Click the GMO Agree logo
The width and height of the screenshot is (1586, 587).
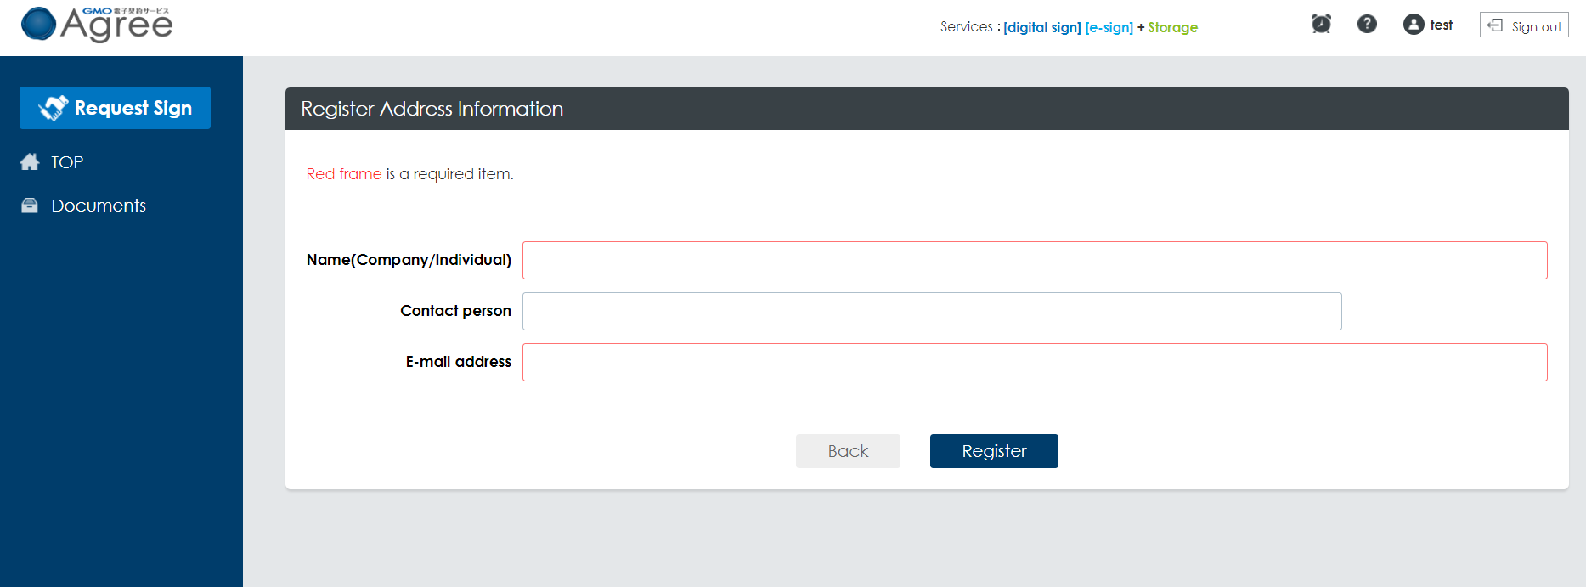(x=97, y=25)
